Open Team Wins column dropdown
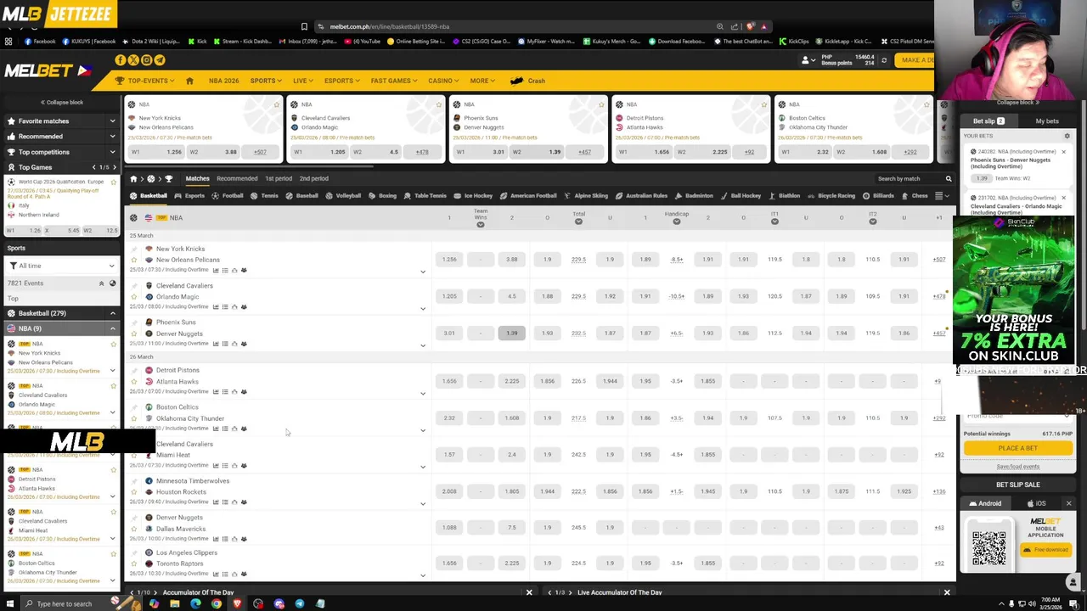The image size is (1087, 611). pos(481,225)
